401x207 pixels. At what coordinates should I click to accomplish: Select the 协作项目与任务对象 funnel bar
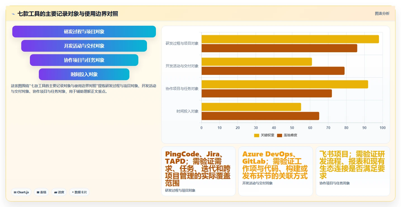[84, 60]
